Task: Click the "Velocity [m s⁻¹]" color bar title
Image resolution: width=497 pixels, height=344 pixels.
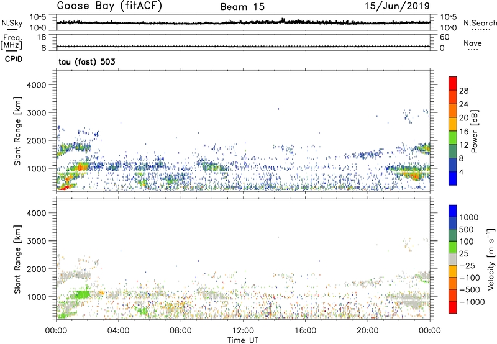Action: tap(491, 259)
